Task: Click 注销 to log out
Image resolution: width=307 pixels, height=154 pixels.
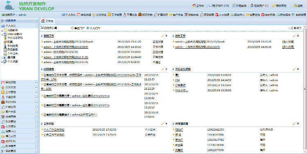Action: (x=298, y=6)
